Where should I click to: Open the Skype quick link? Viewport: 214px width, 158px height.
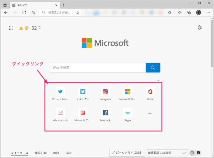[x=128, y=113]
